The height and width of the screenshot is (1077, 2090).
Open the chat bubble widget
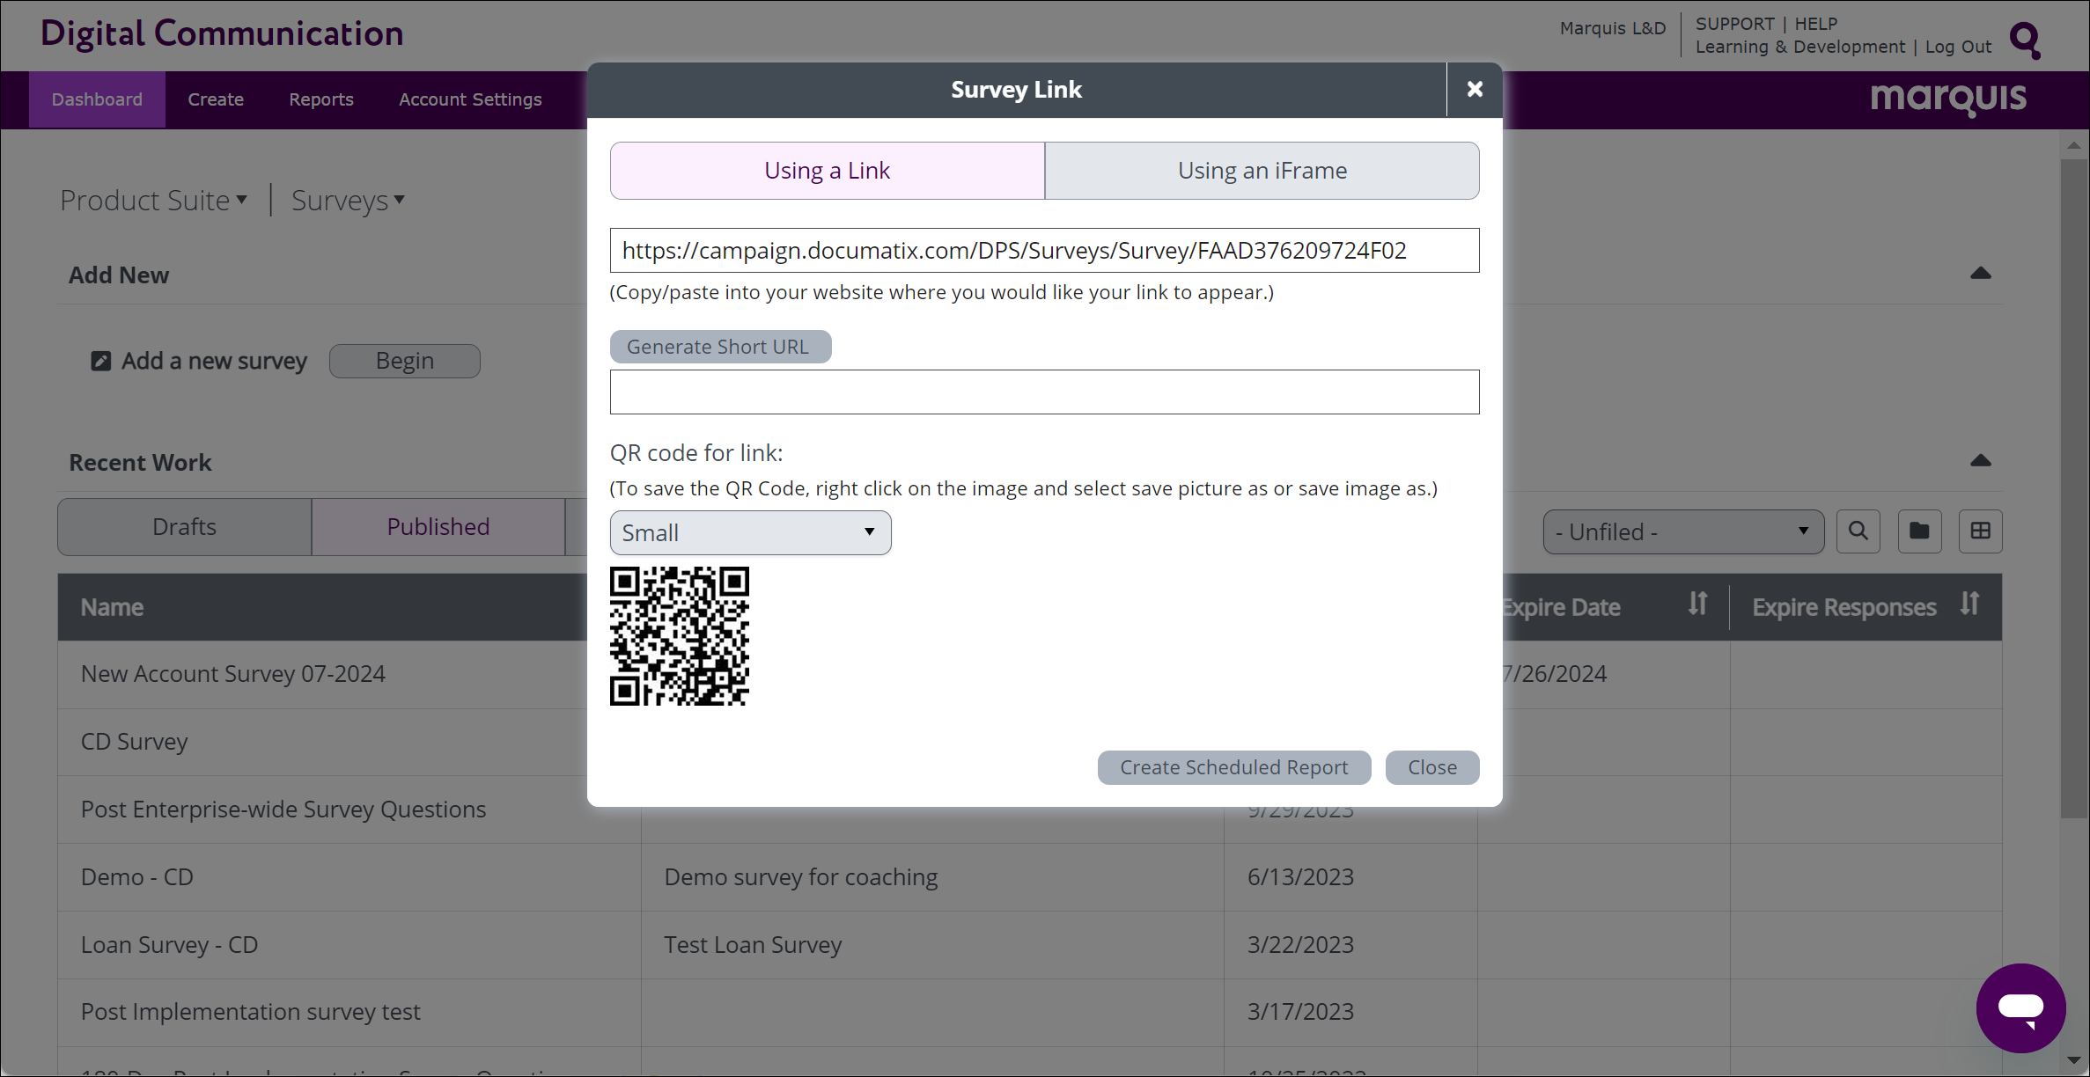2020,1007
